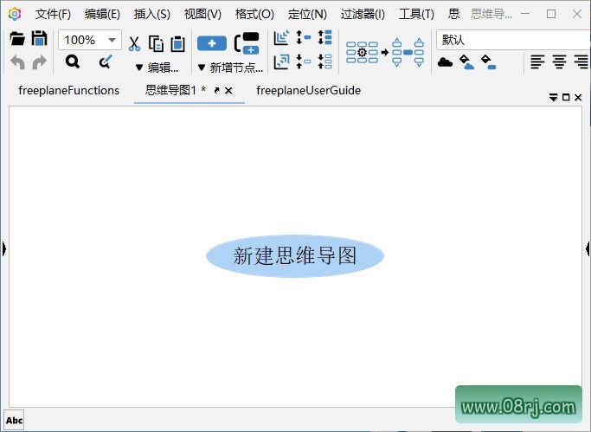This screenshot has width=591, height=432.
Task: Open a mind map file with the folder icon
Action: point(17,38)
